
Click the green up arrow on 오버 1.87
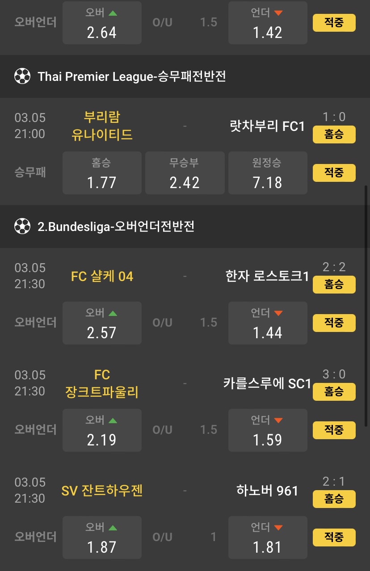coord(113,528)
